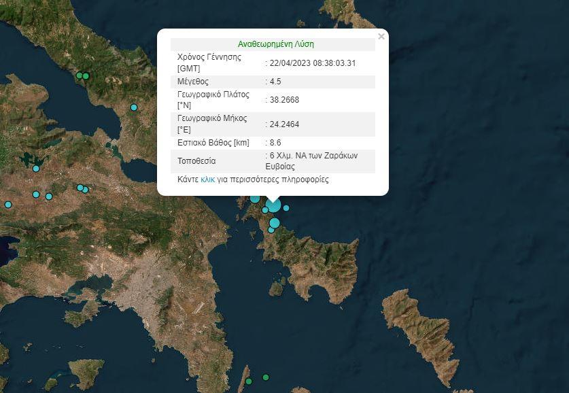
Task: Select right marker of overlapping cyan pair in west
Action: pyautogui.click(x=86, y=190)
